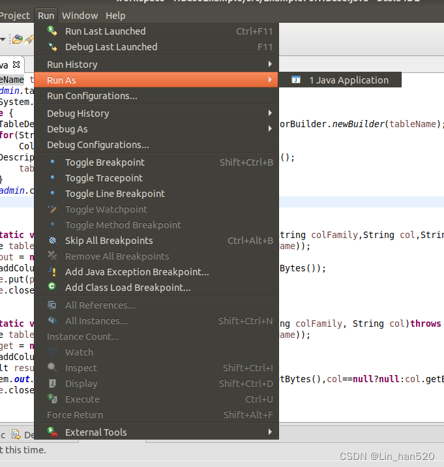Select Toggle Breakpoint menu entry
This screenshot has width=444, height=467.
(x=156, y=162)
